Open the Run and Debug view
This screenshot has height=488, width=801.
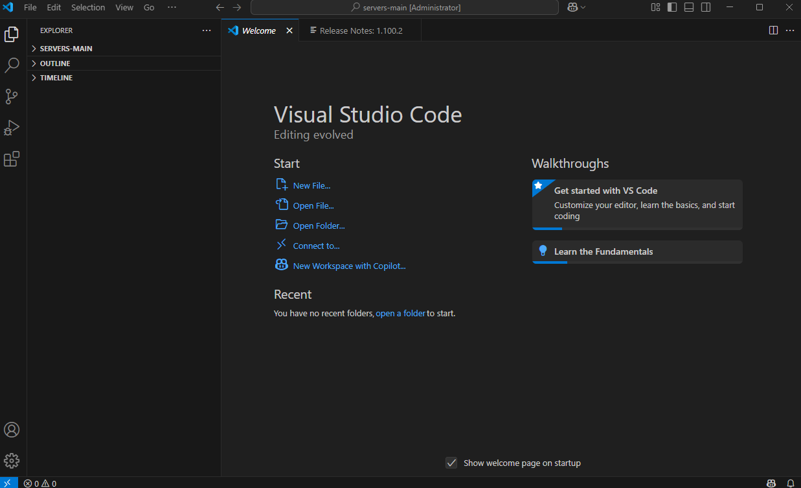coord(12,128)
